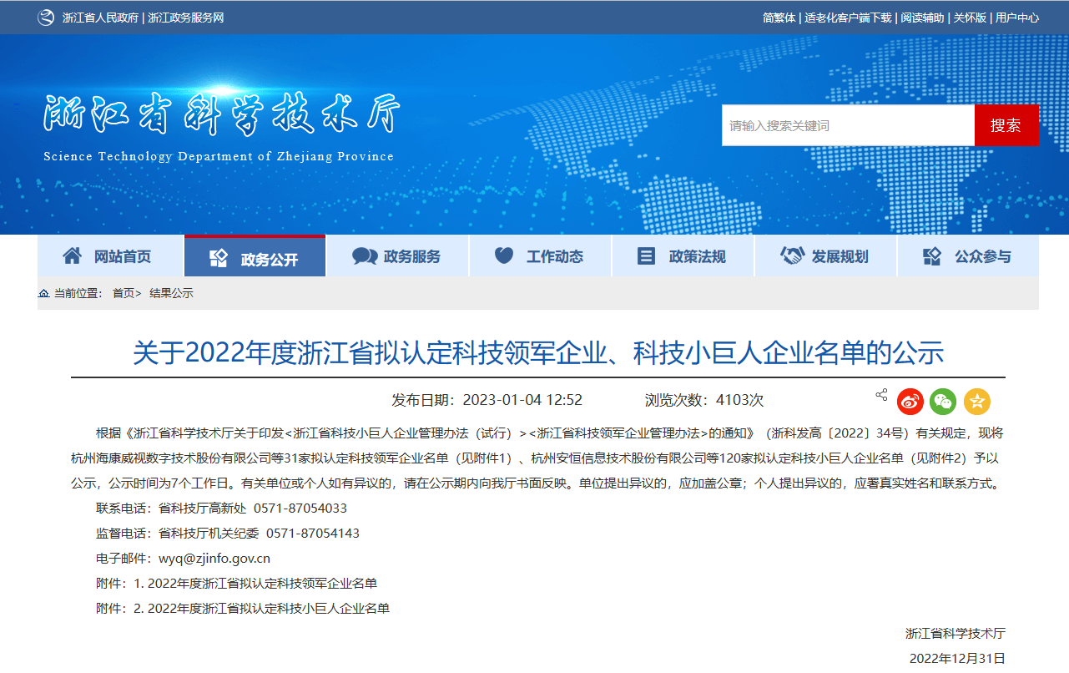Open attachment 2 科技小巨人企业名单 link

[x=261, y=608]
